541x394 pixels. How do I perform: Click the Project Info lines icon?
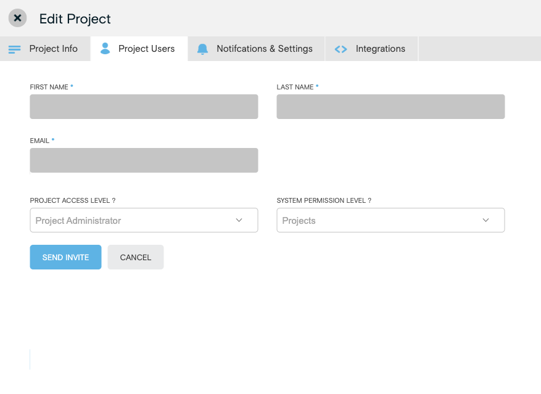pos(14,49)
